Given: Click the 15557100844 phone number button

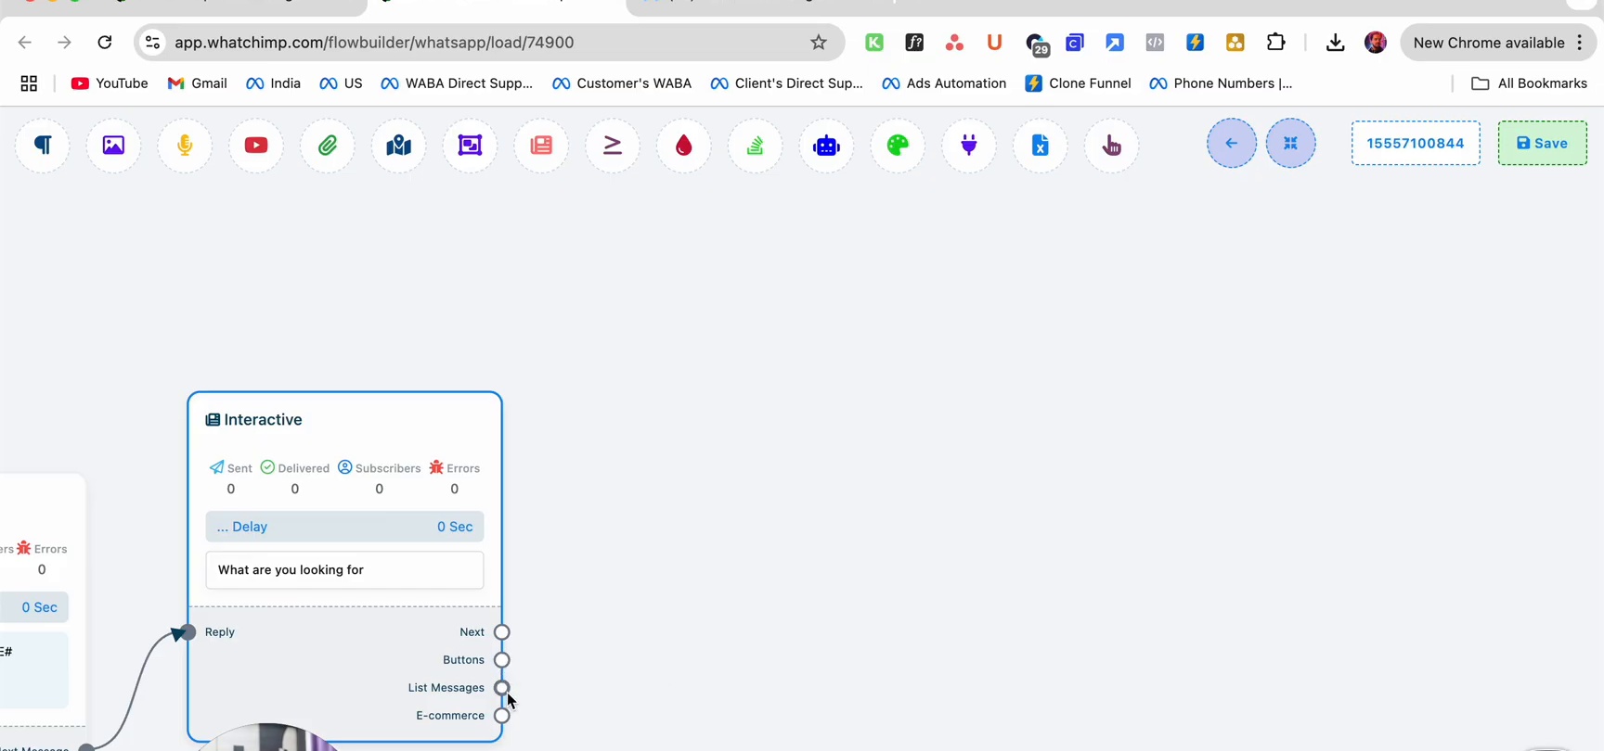Looking at the screenshot, I should (x=1416, y=143).
